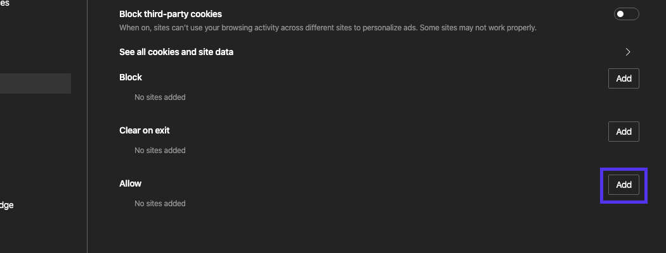666x253 pixels.
Task: Click the third-party cookies description sentence
Action: click(x=328, y=28)
